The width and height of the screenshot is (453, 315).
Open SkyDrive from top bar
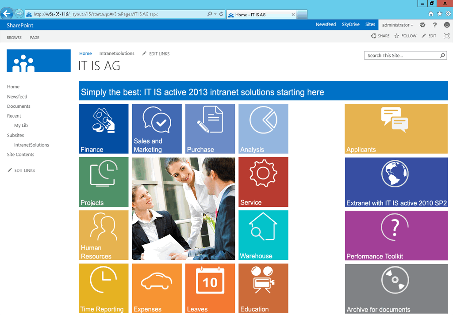pyautogui.click(x=350, y=24)
